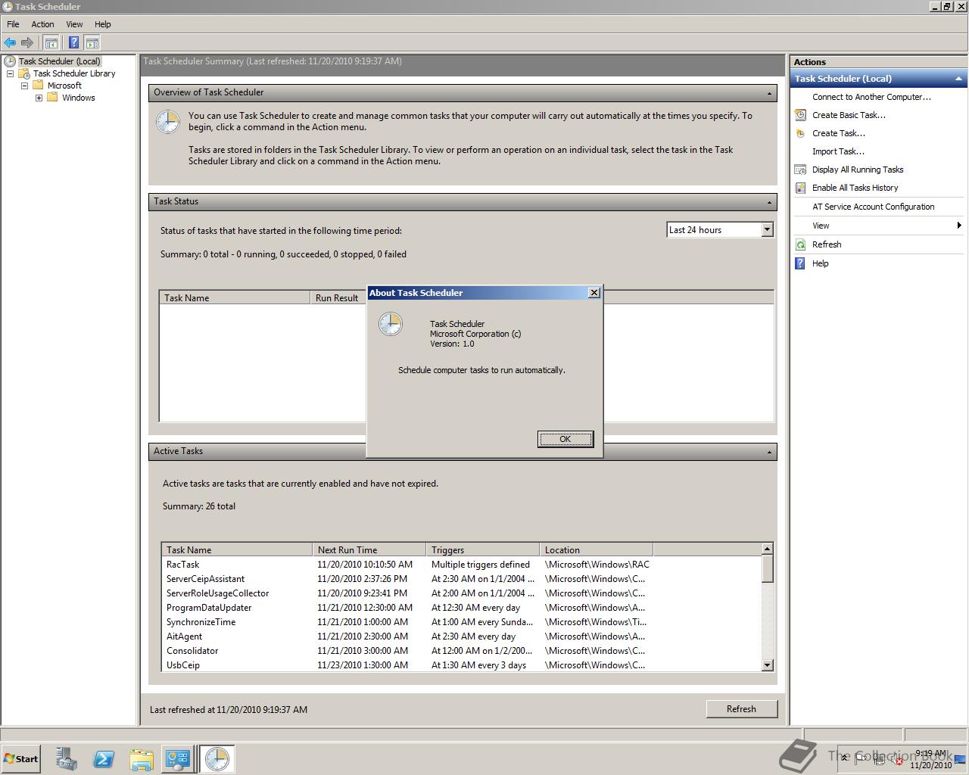
Task: Open the Start menu
Action: [x=20, y=759]
